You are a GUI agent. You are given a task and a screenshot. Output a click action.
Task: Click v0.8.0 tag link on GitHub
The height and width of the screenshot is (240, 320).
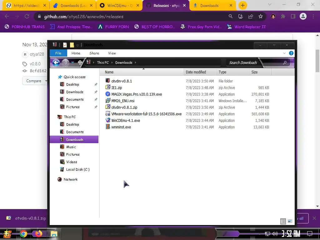click(35, 64)
